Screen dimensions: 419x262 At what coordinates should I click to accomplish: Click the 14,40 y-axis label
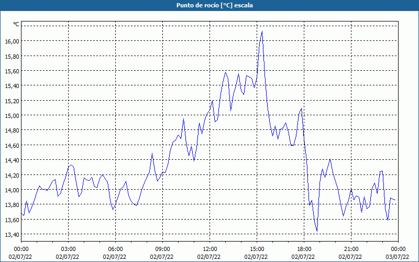click(12, 160)
